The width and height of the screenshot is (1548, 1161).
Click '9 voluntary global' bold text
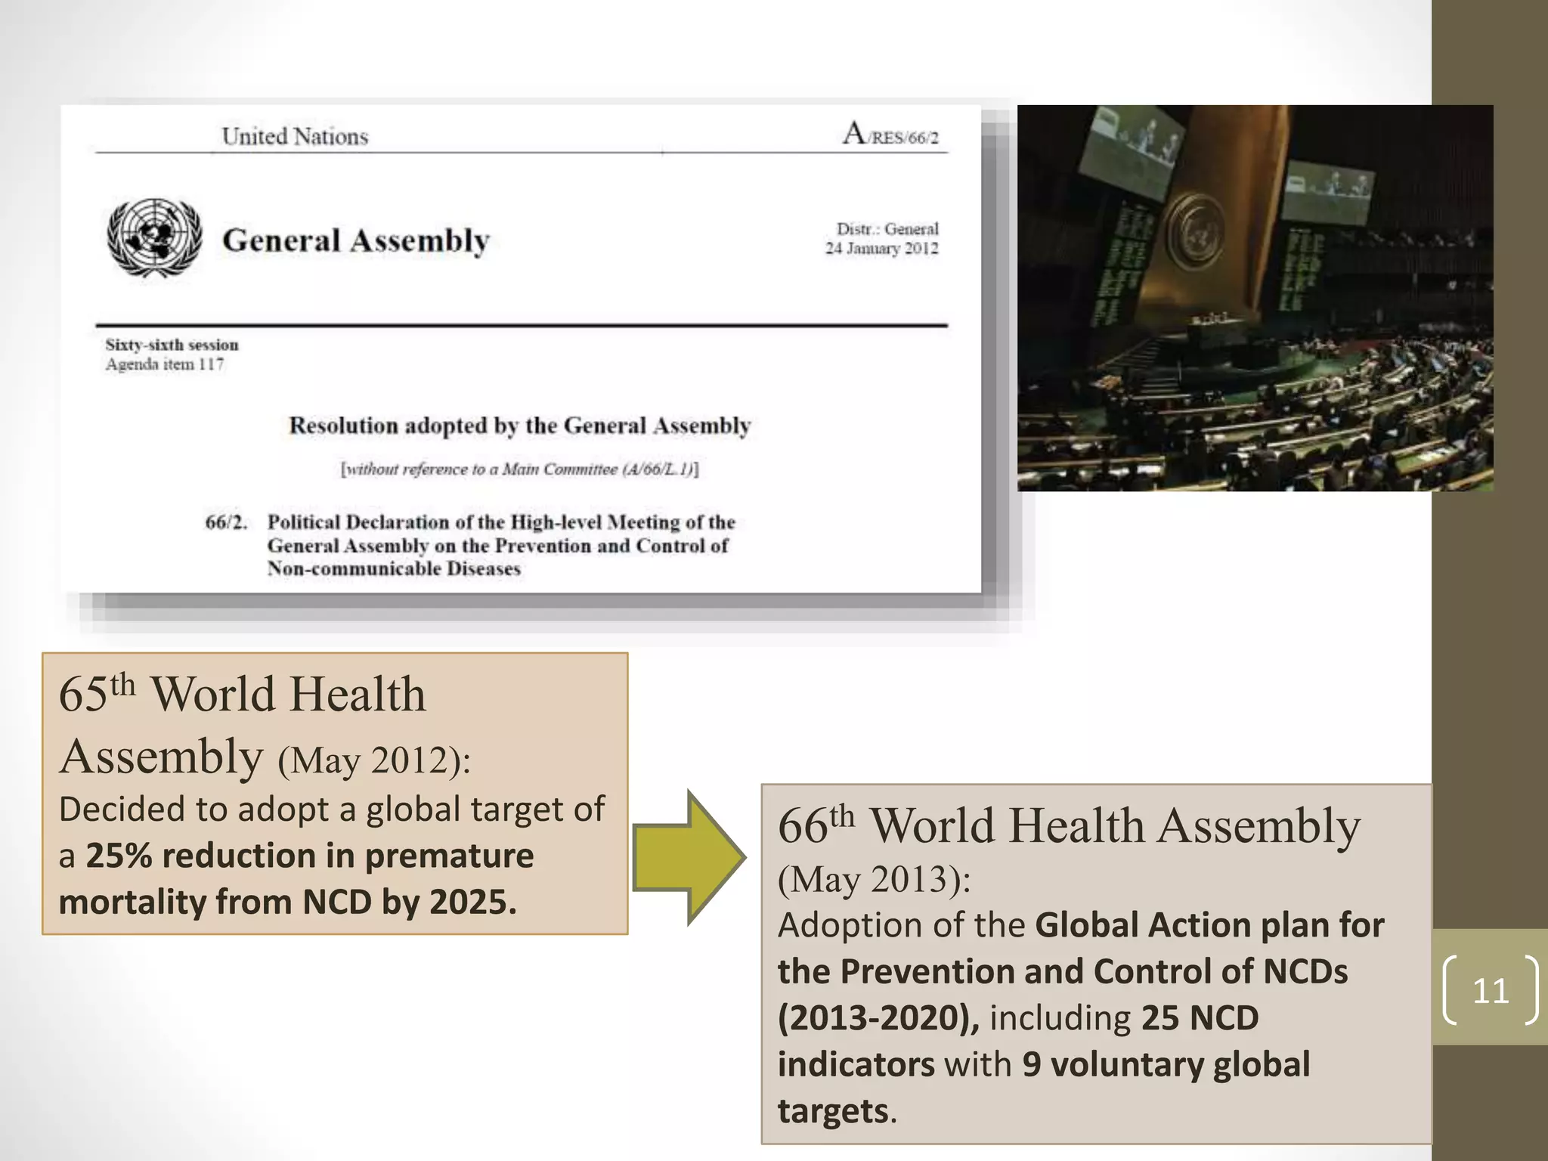point(1166,1065)
